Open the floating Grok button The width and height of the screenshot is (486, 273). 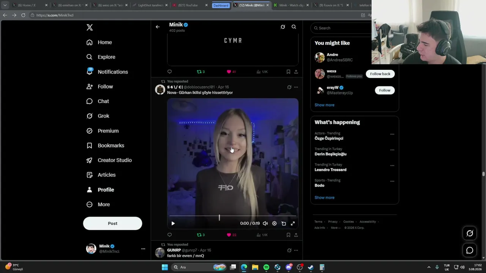470,234
